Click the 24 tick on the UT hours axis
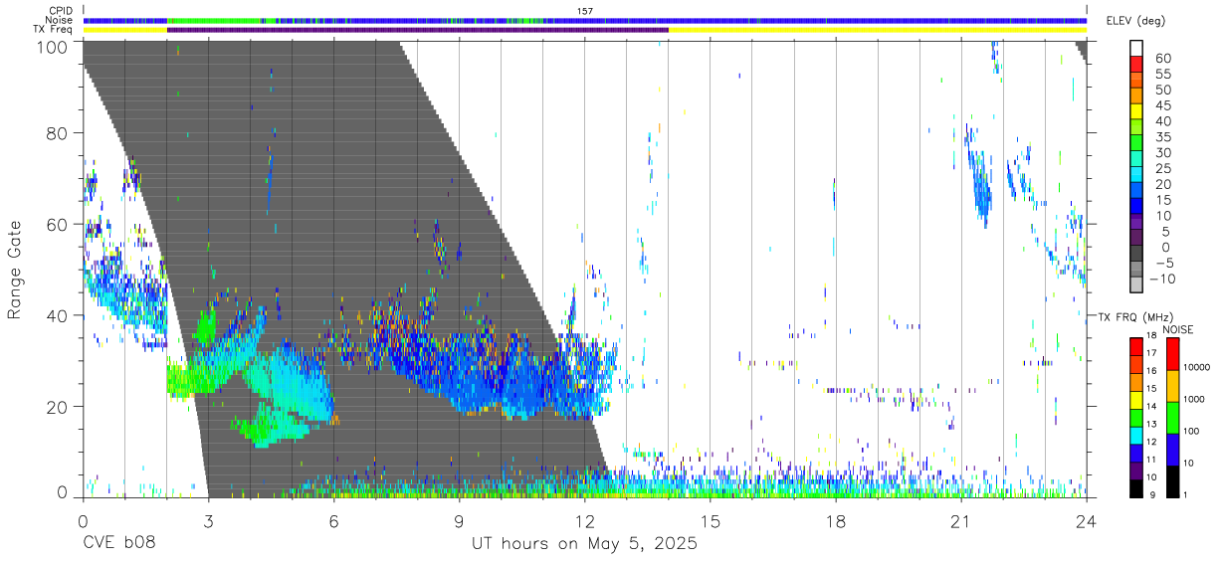 click(1087, 520)
